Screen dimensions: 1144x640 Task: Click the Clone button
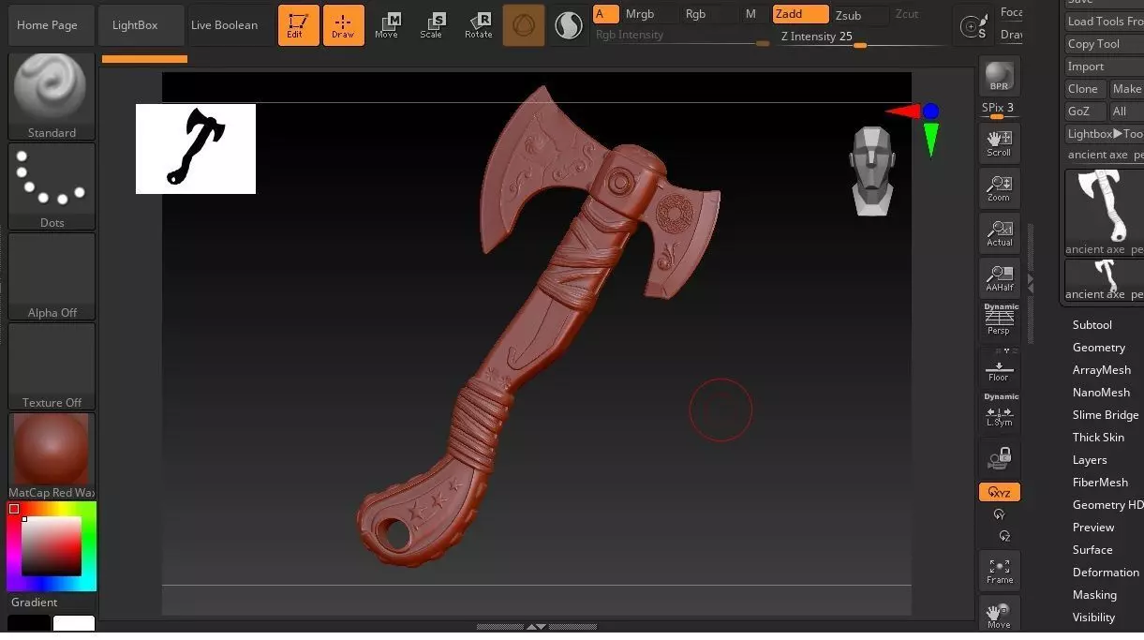click(x=1085, y=89)
